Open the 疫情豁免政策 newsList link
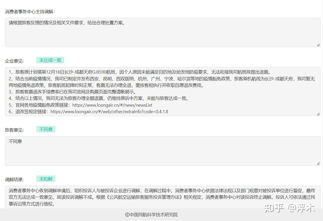The height and width of the screenshot is (221, 323). (x=112, y=105)
